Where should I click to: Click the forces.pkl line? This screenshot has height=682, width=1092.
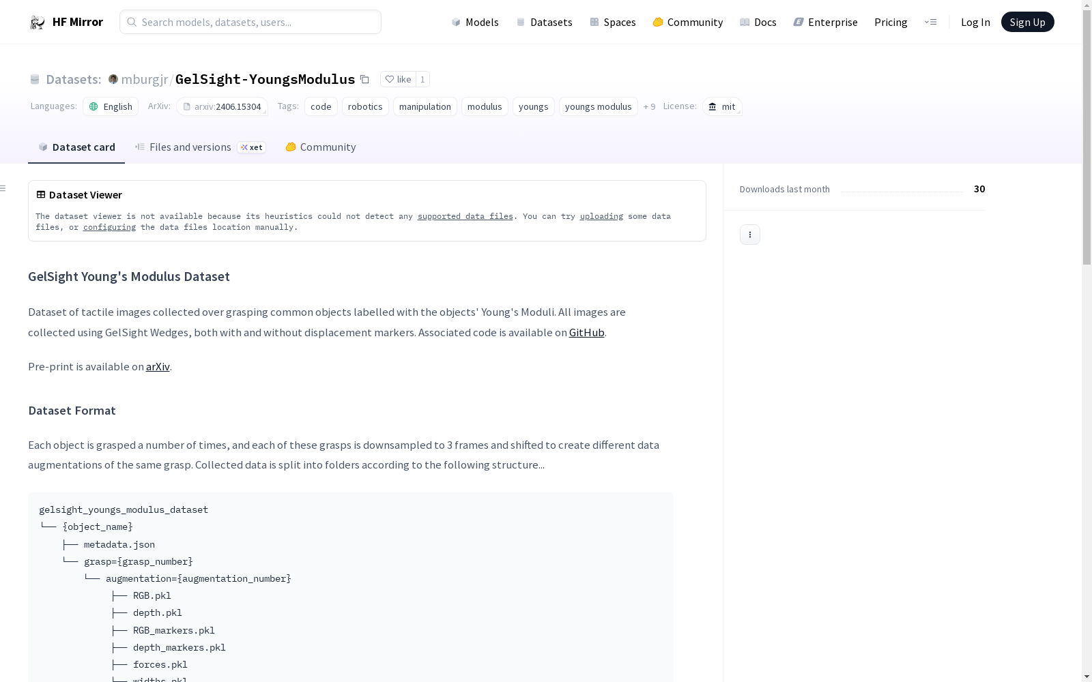click(x=160, y=664)
